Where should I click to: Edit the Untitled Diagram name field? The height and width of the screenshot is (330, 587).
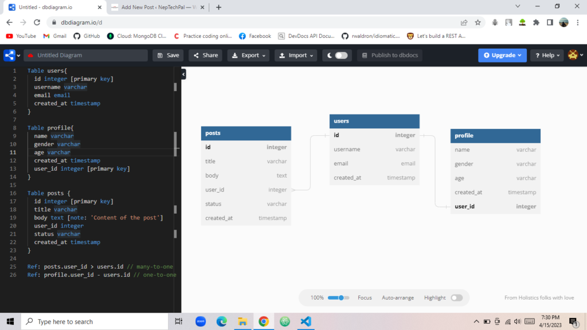86,56
